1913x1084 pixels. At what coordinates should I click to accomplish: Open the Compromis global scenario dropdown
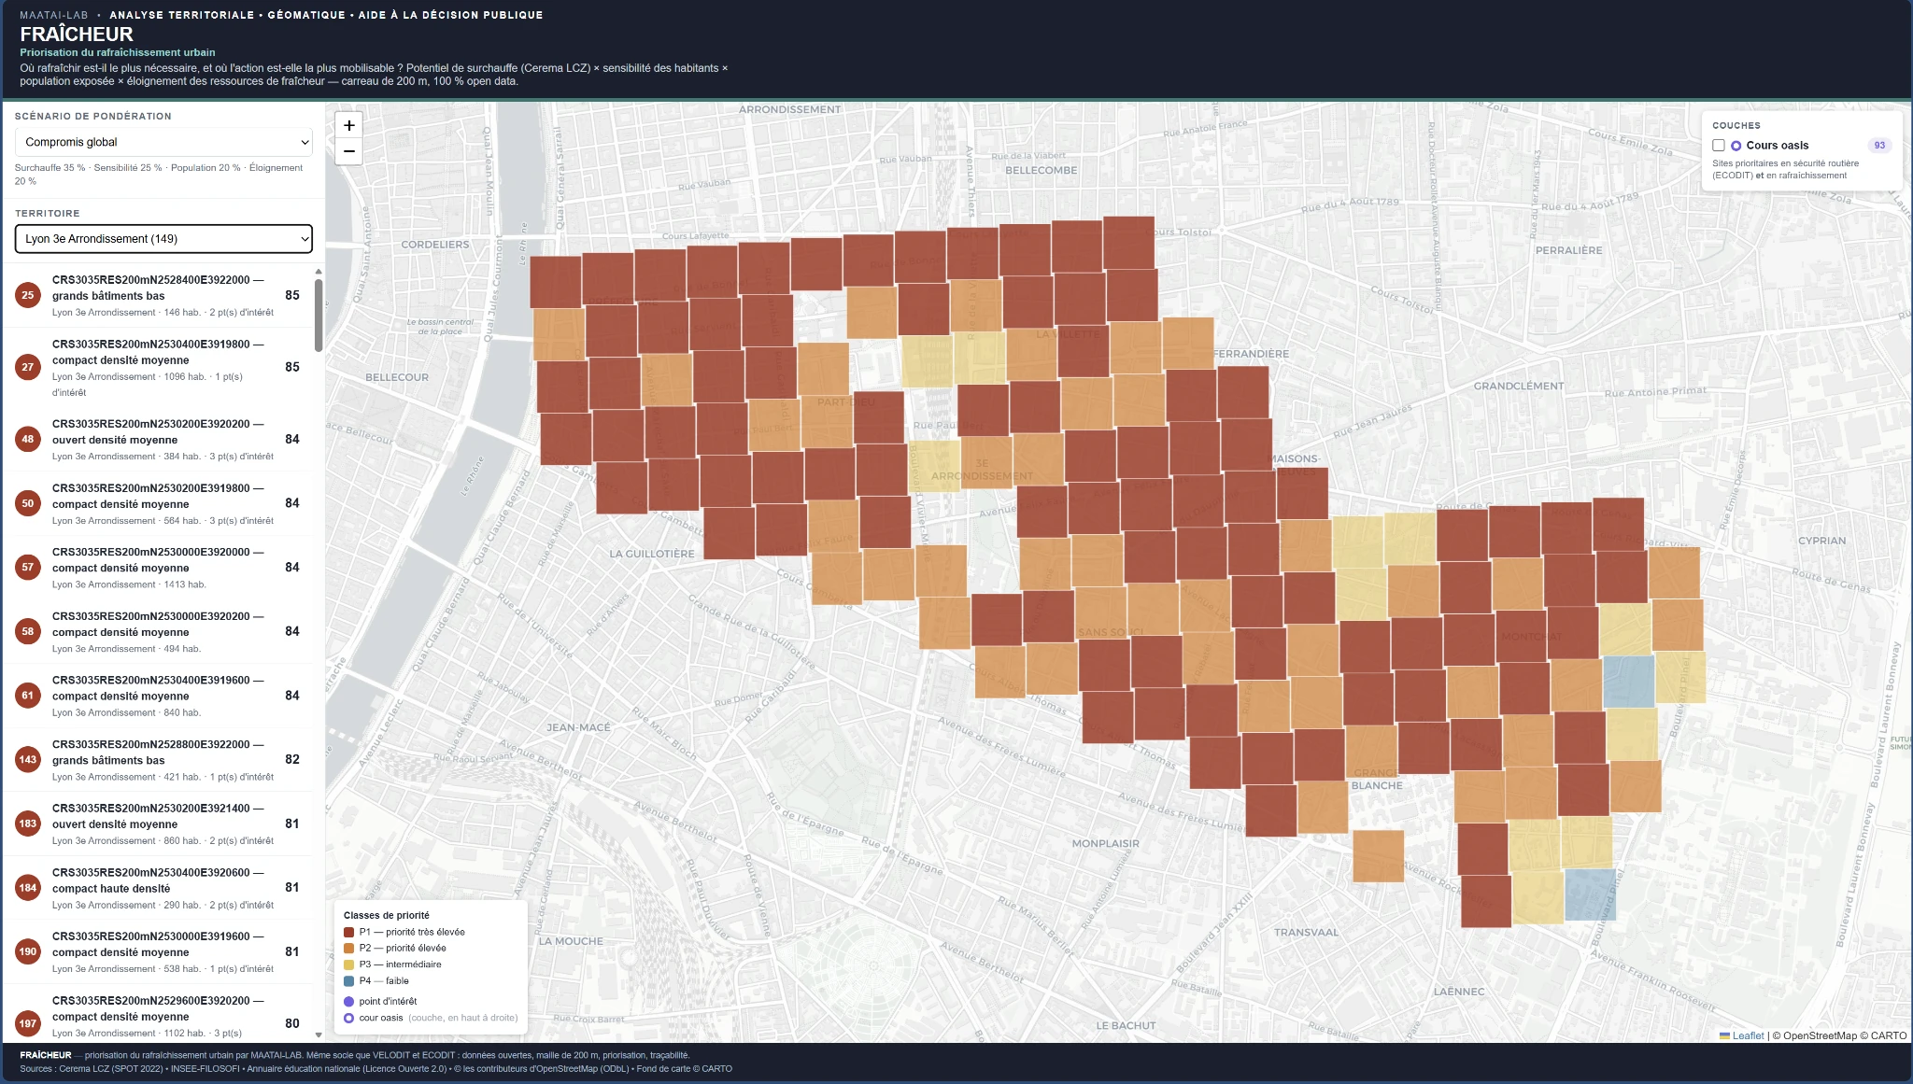(x=163, y=142)
